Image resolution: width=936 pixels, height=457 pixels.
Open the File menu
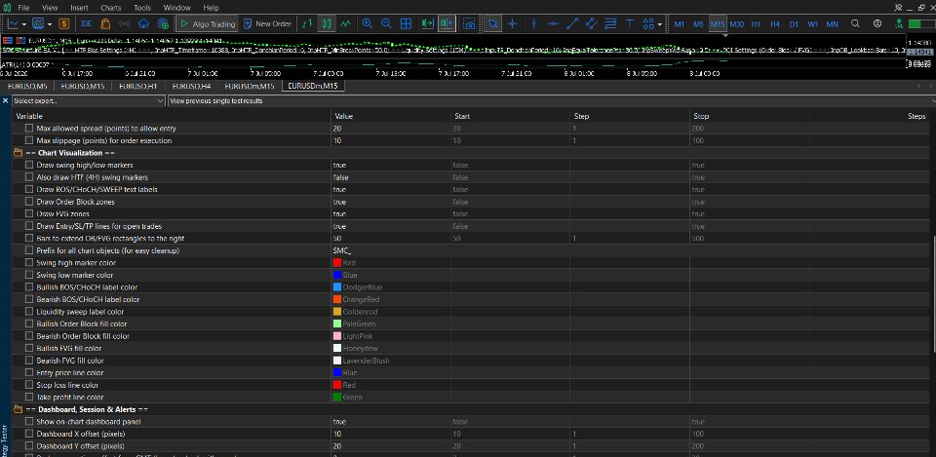pos(23,8)
